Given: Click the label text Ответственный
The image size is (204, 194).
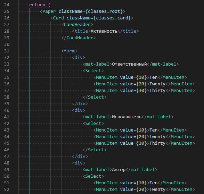Looking at the screenshot, I should (x=129, y=64).
